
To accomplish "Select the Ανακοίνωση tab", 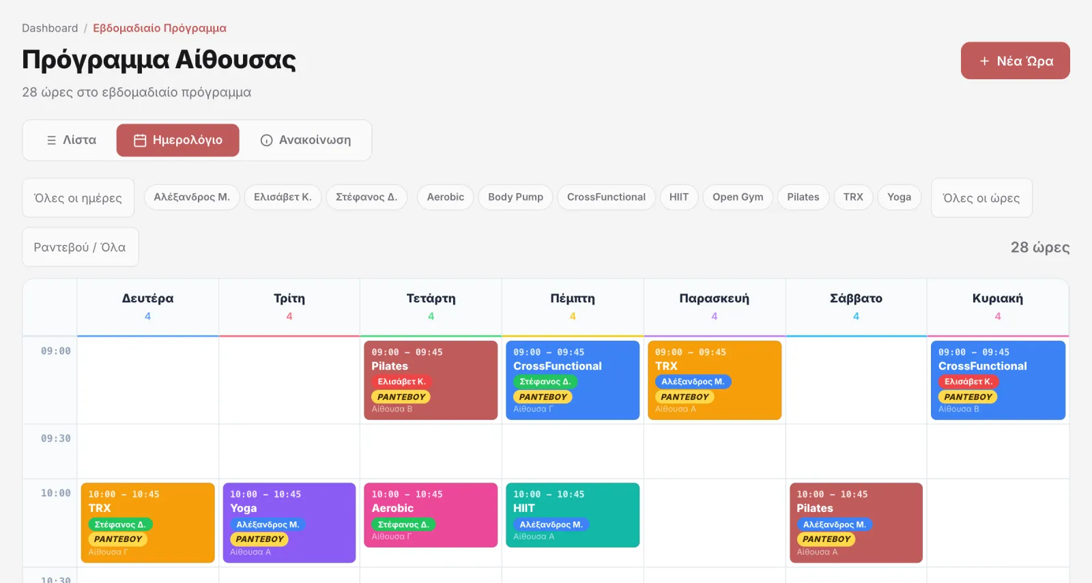I will (306, 140).
